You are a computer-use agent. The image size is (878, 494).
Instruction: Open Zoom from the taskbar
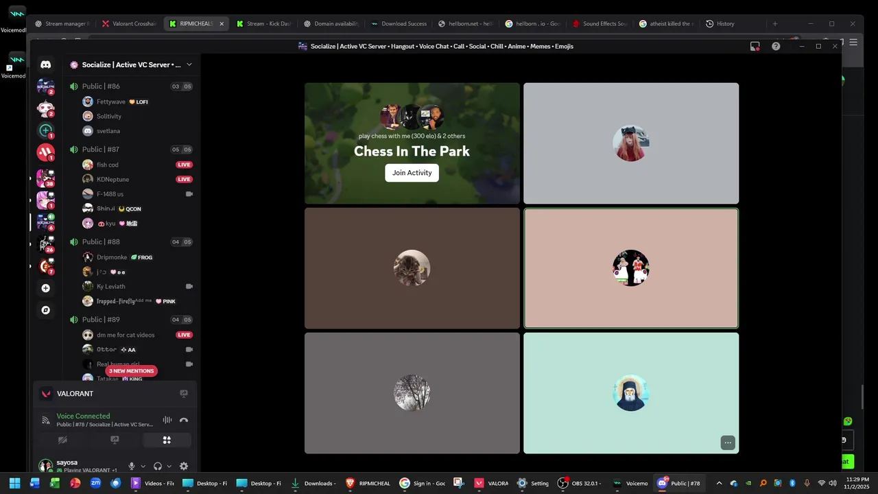[x=95, y=483]
